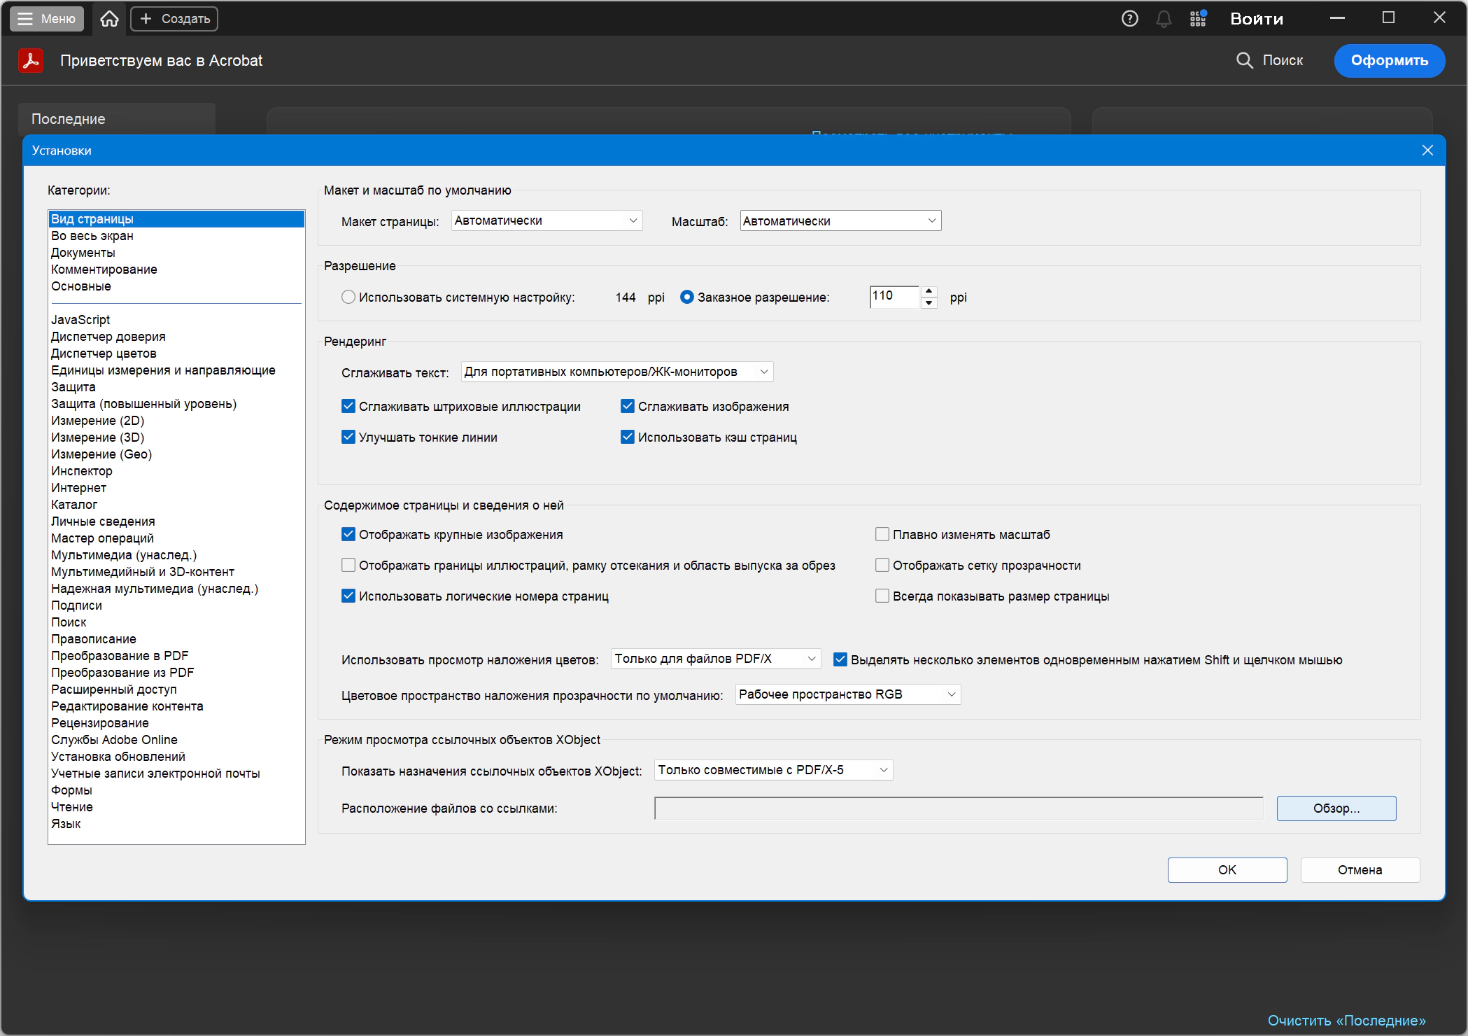This screenshot has height=1036, width=1468.
Task: Open the apps grid icon
Action: 1198,19
